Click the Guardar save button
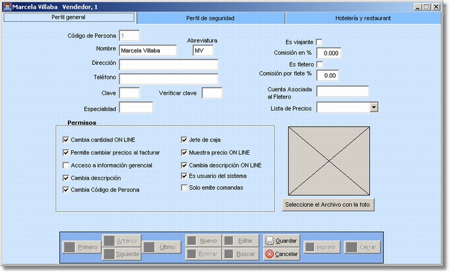The image size is (450, 273). (x=281, y=241)
